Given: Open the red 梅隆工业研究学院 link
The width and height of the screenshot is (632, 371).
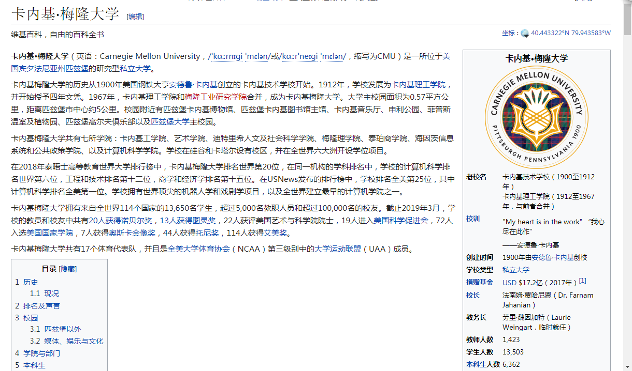Looking at the screenshot, I should point(216,97).
